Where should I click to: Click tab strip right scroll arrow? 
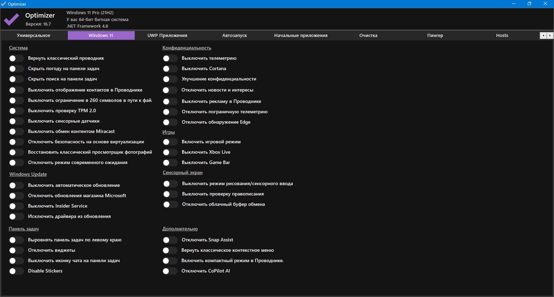pos(549,36)
